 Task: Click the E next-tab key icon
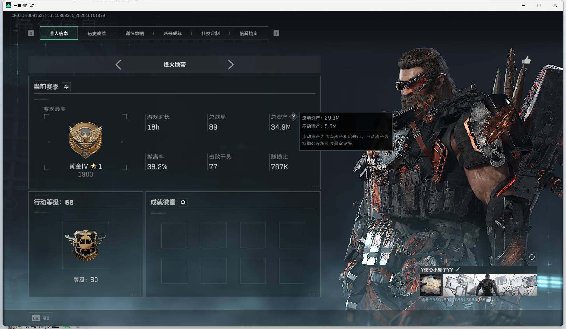pos(276,33)
